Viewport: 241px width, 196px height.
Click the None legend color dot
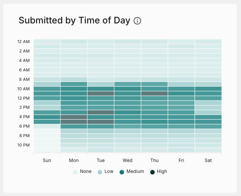tap(75, 172)
